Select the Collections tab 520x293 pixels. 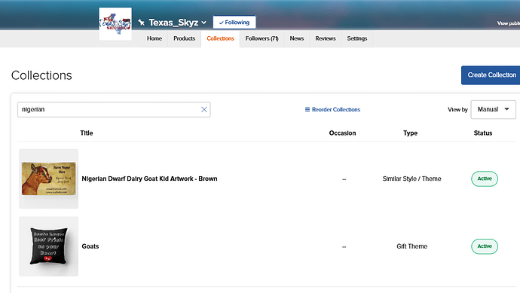(220, 38)
